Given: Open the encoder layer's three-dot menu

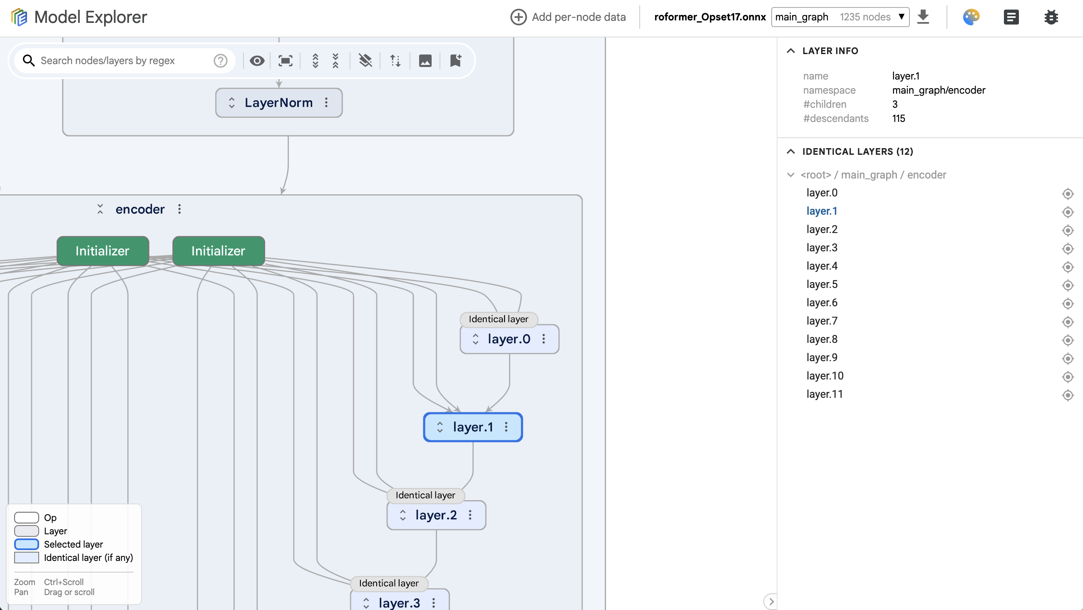Looking at the screenshot, I should 179,209.
